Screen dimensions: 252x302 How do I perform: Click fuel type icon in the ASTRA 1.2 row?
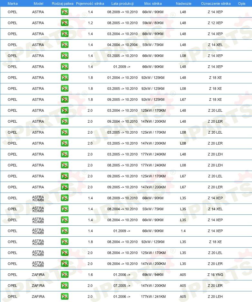[x=64, y=23]
